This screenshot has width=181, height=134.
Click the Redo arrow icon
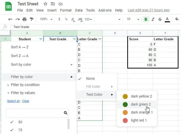point(17,19)
